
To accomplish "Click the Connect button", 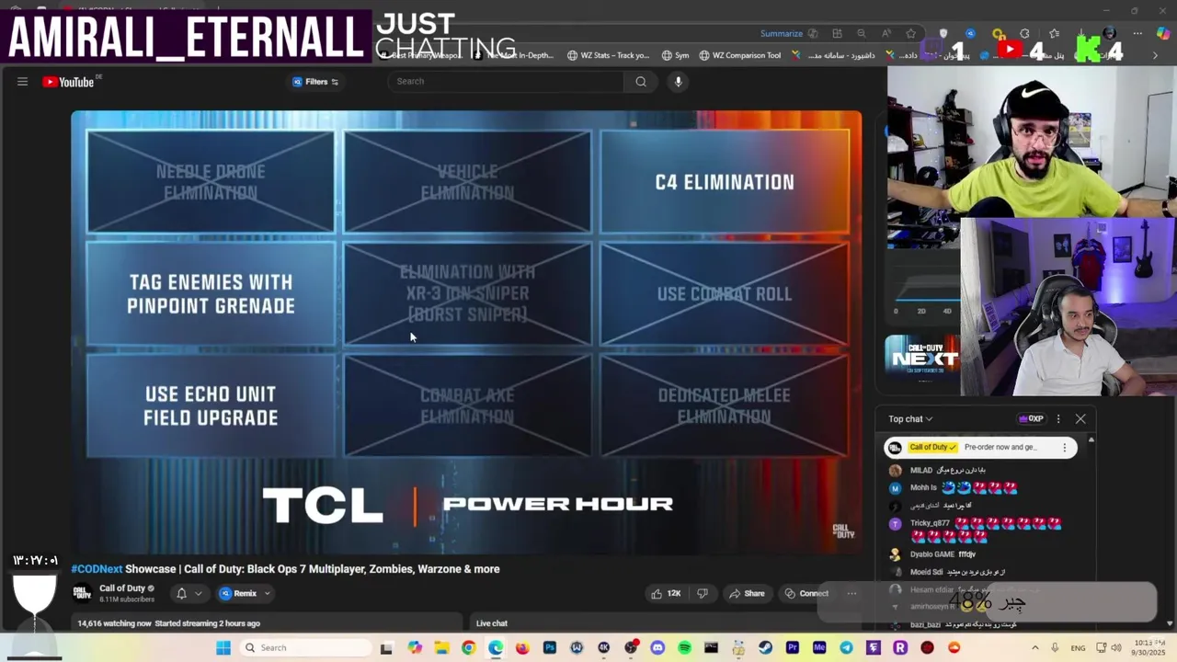I will 806,593.
